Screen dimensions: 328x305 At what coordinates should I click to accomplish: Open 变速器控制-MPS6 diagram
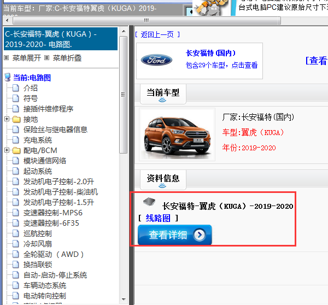click(x=53, y=213)
